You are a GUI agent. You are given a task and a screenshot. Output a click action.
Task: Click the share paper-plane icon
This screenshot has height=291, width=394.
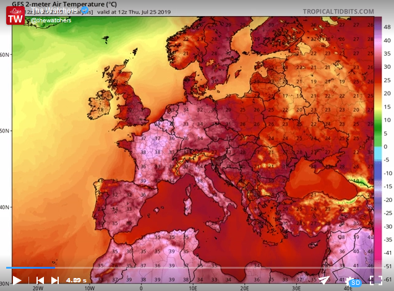click(324, 280)
